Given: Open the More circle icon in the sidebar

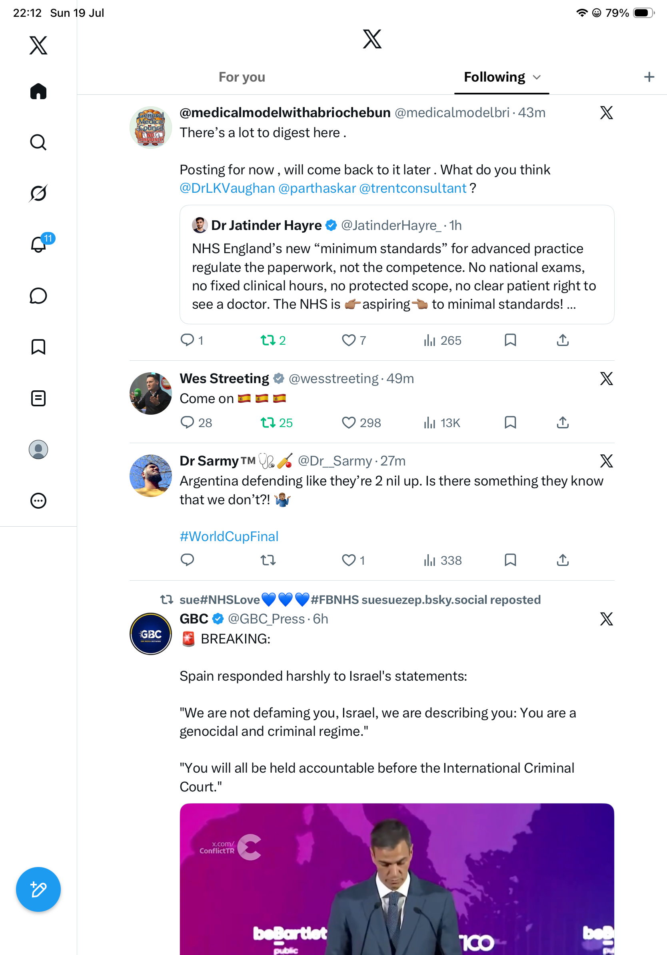Looking at the screenshot, I should (x=38, y=500).
